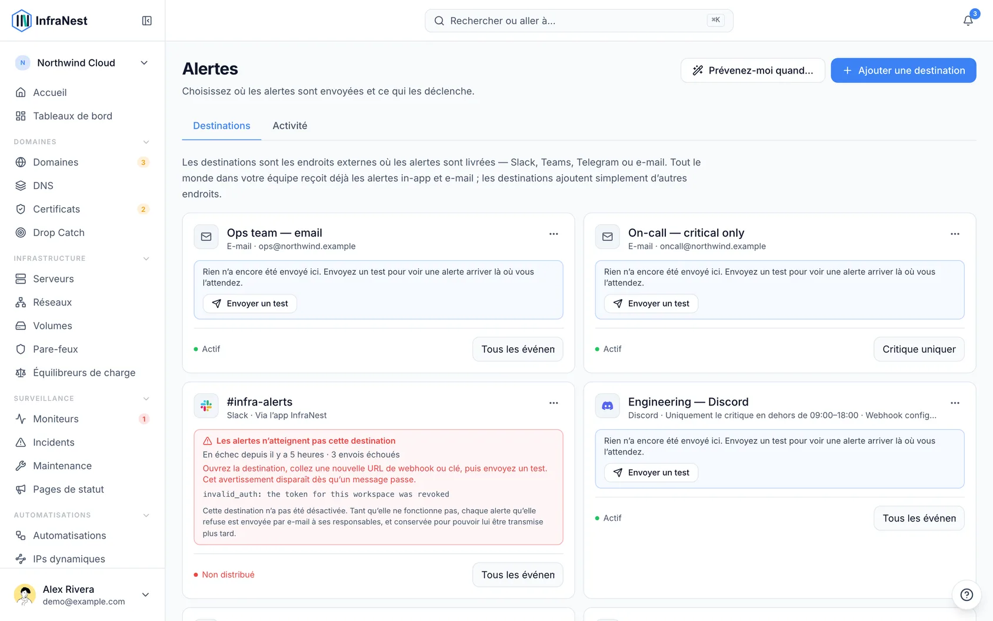Viewport: 993px width, 621px height.
Task: Send a test to Engineering — Discord
Action: click(651, 473)
